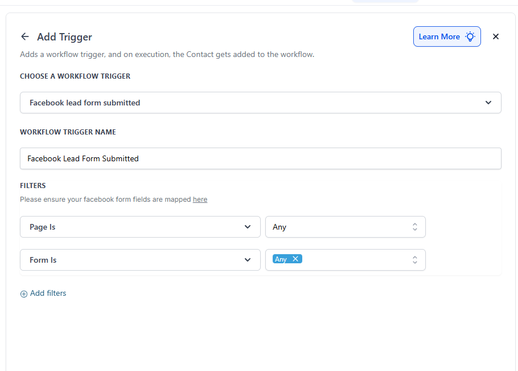
Task: Click the chevron arrow in Page Is
Action: tap(248, 227)
